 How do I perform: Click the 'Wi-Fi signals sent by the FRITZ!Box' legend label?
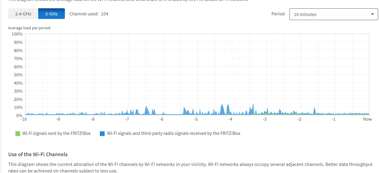57,133
